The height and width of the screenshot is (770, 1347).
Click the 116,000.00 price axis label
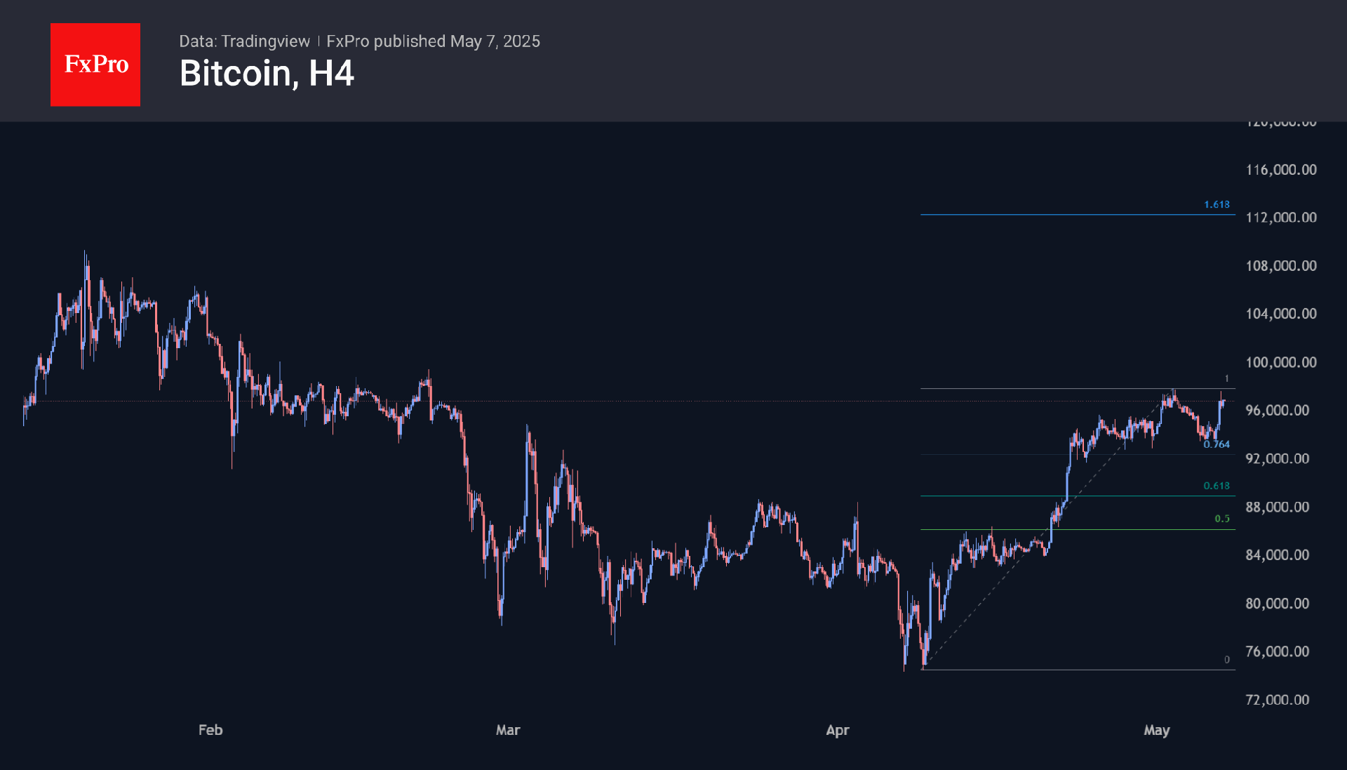[x=1281, y=170]
